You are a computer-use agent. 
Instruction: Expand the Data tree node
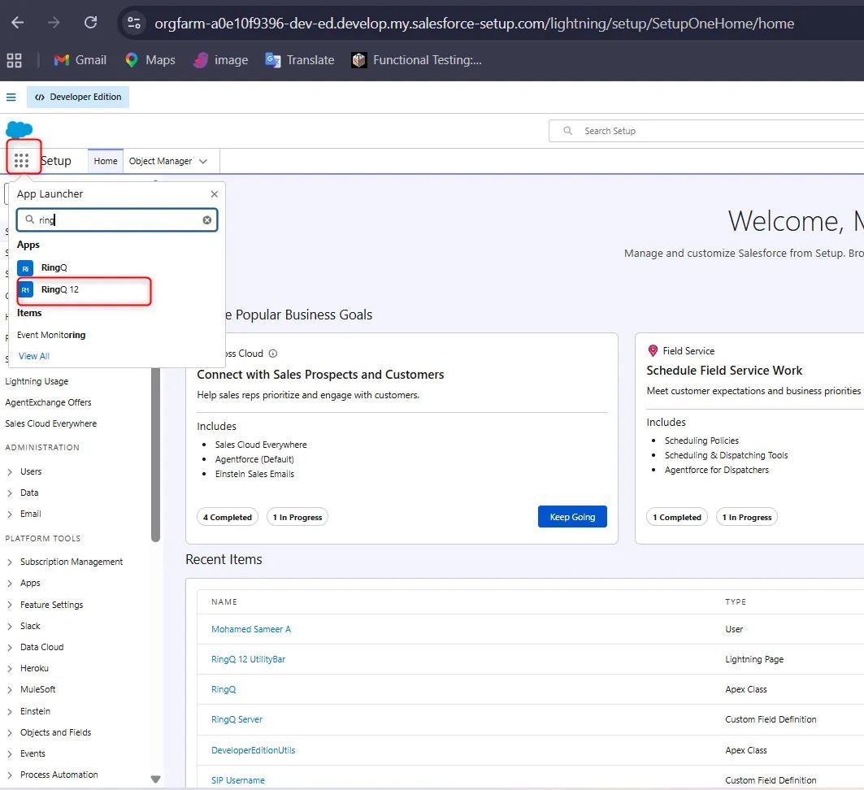point(10,493)
